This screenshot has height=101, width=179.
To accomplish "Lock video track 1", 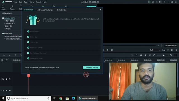I will [x=6, y=79].
